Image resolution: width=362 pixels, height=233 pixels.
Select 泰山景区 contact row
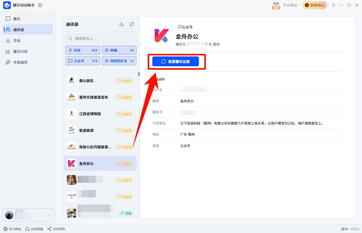click(x=100, y=81)
